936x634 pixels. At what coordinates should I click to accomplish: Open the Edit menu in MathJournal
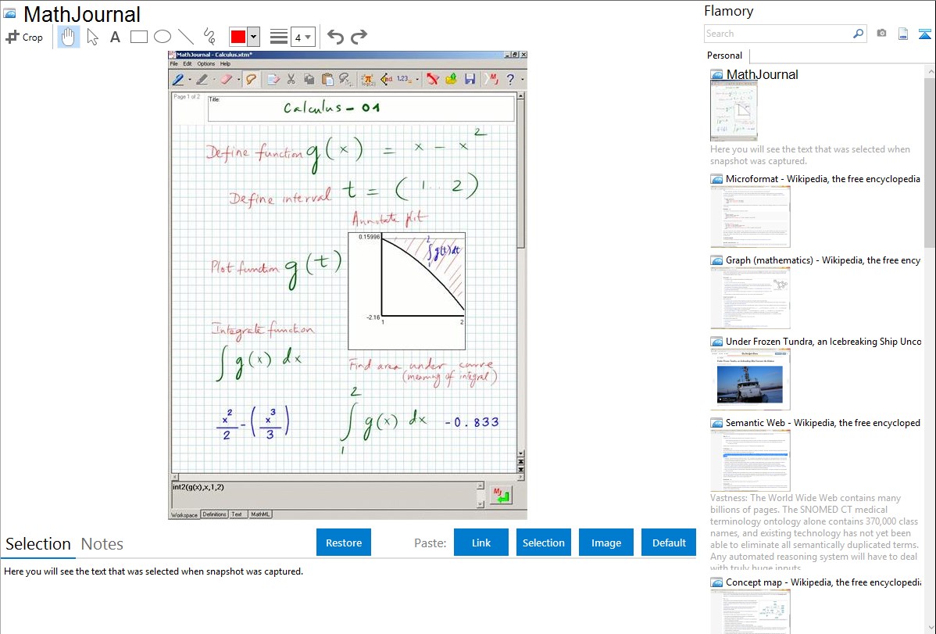point(188,63)
